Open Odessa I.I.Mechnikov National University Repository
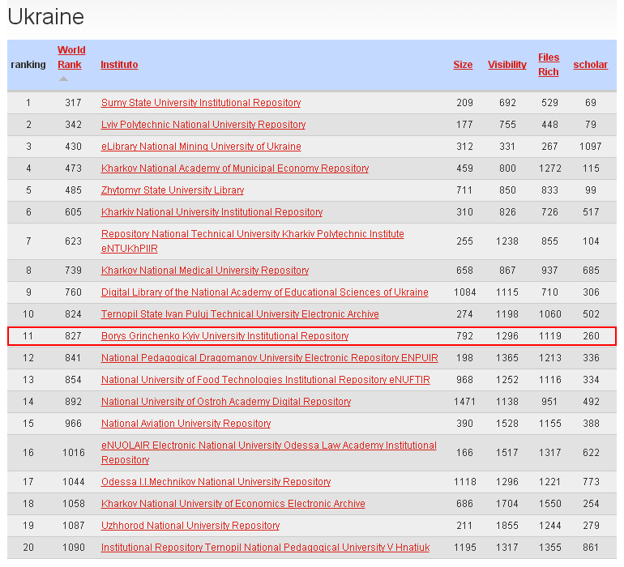Screen dimensions: 624x567 [216, 482]
